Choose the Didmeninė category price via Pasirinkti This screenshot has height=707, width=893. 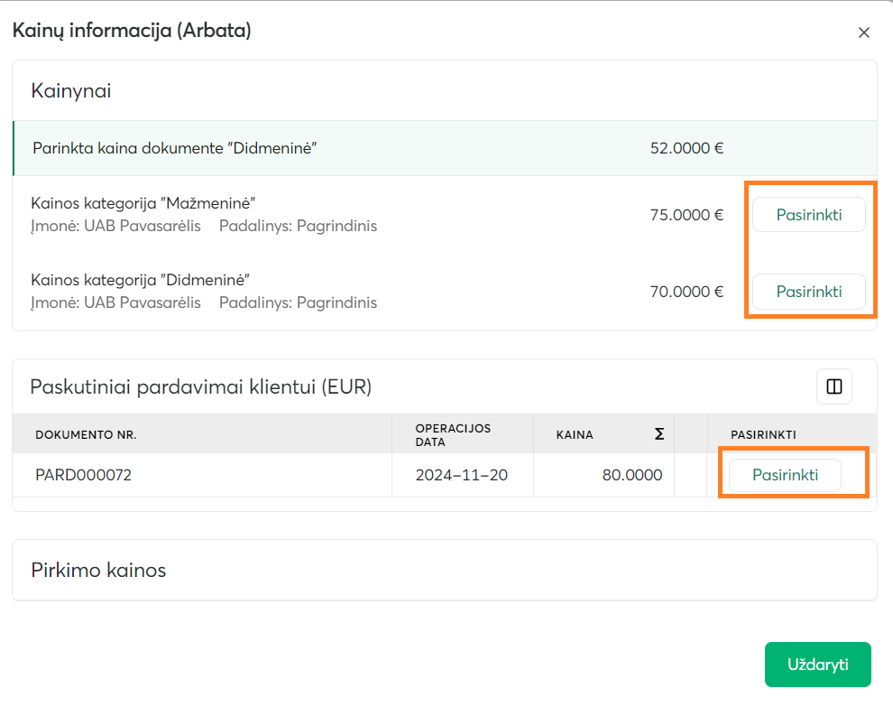(x=808, y=292)
